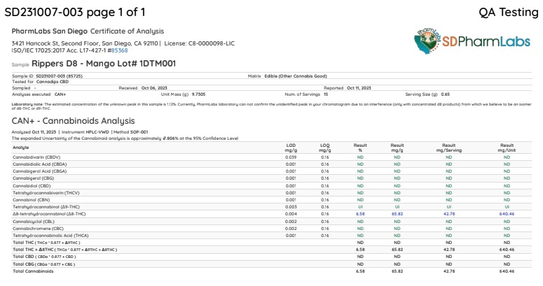Click the Reported date 'Oct 11, 2023'
543x286 pixels.
pyautogui.click(x=359, y=88)
